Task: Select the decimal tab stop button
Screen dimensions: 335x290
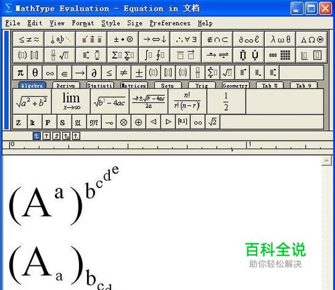Action: (x=76, y=136)
